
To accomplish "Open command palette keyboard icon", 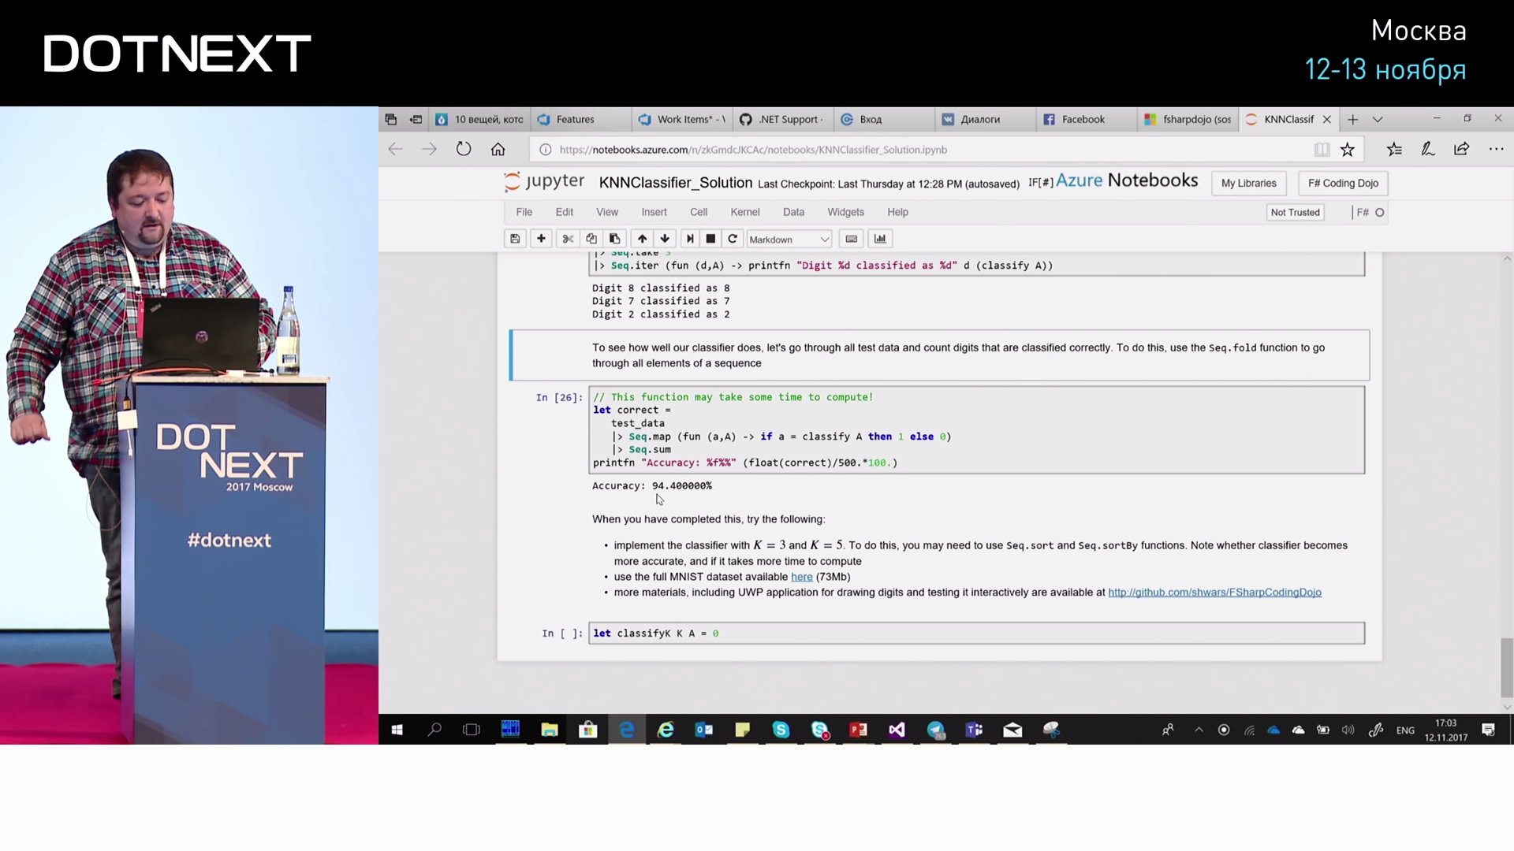I will (x=852, y=239).
